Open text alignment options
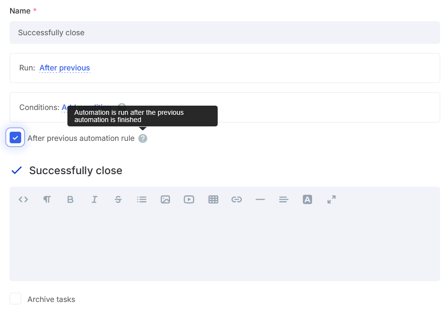 click(x=284, y=199)
